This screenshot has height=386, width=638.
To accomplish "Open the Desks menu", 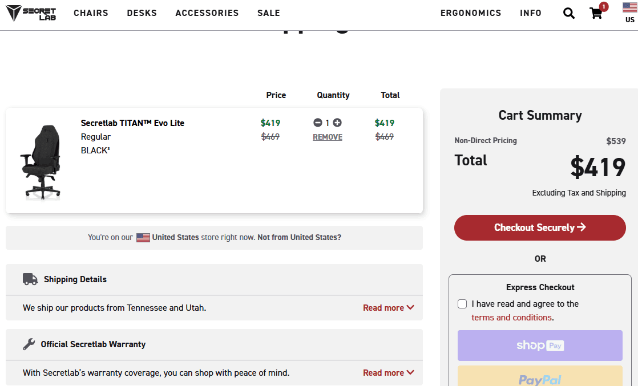I will 142,13.
